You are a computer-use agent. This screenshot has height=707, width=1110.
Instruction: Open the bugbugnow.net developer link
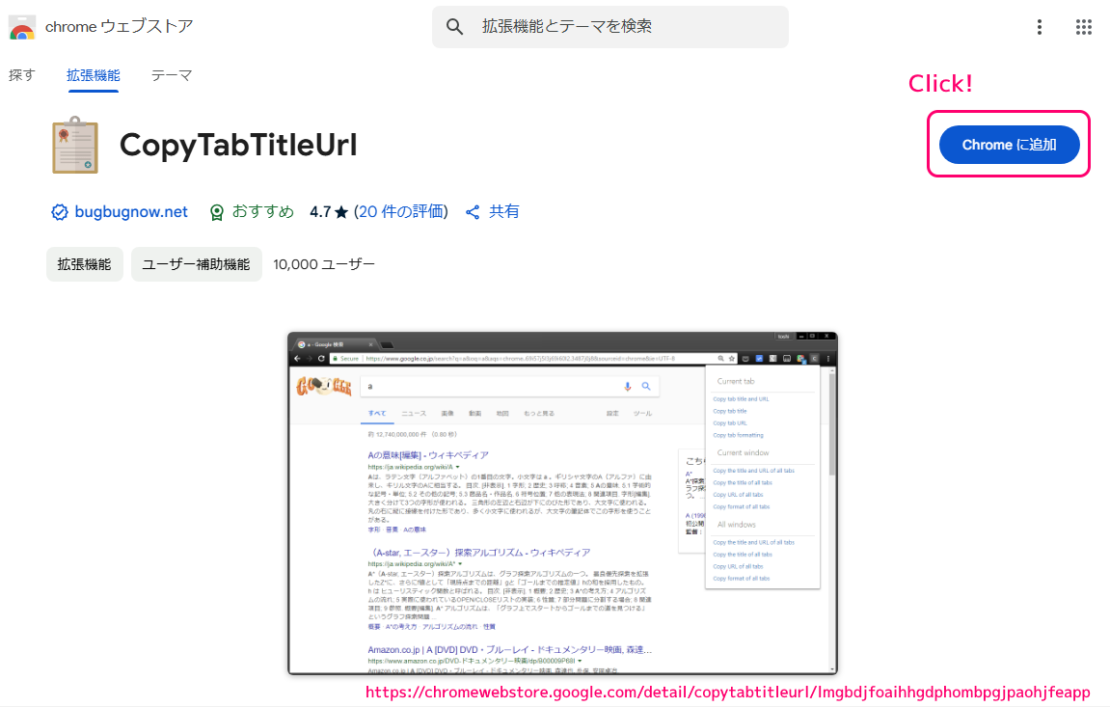(130, 211)
